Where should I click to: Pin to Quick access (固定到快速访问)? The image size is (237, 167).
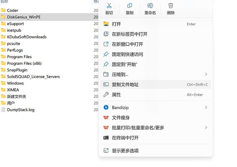tap(156, 54)
